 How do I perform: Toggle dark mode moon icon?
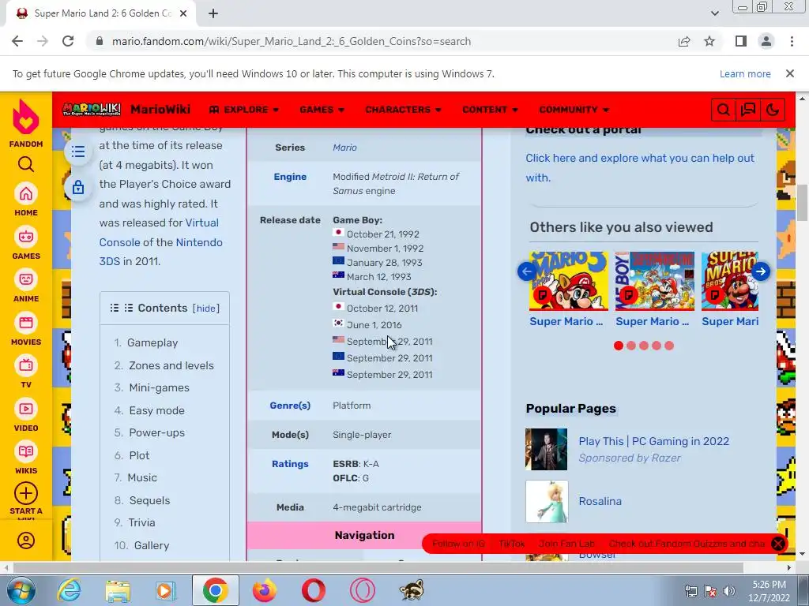tap(773, 110)
